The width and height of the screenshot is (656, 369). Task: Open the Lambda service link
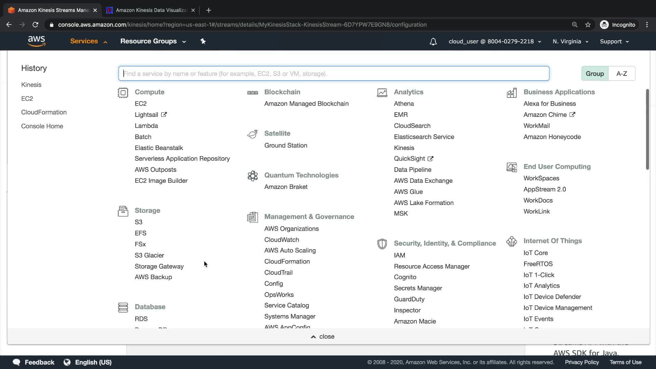coord(146,126)
